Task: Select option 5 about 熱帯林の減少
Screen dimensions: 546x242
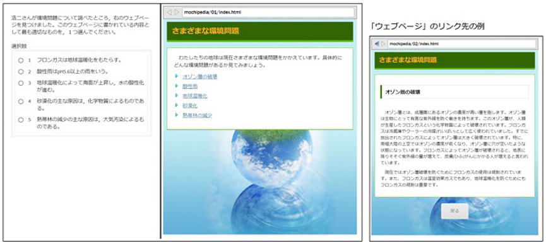Action: (21, 120)
